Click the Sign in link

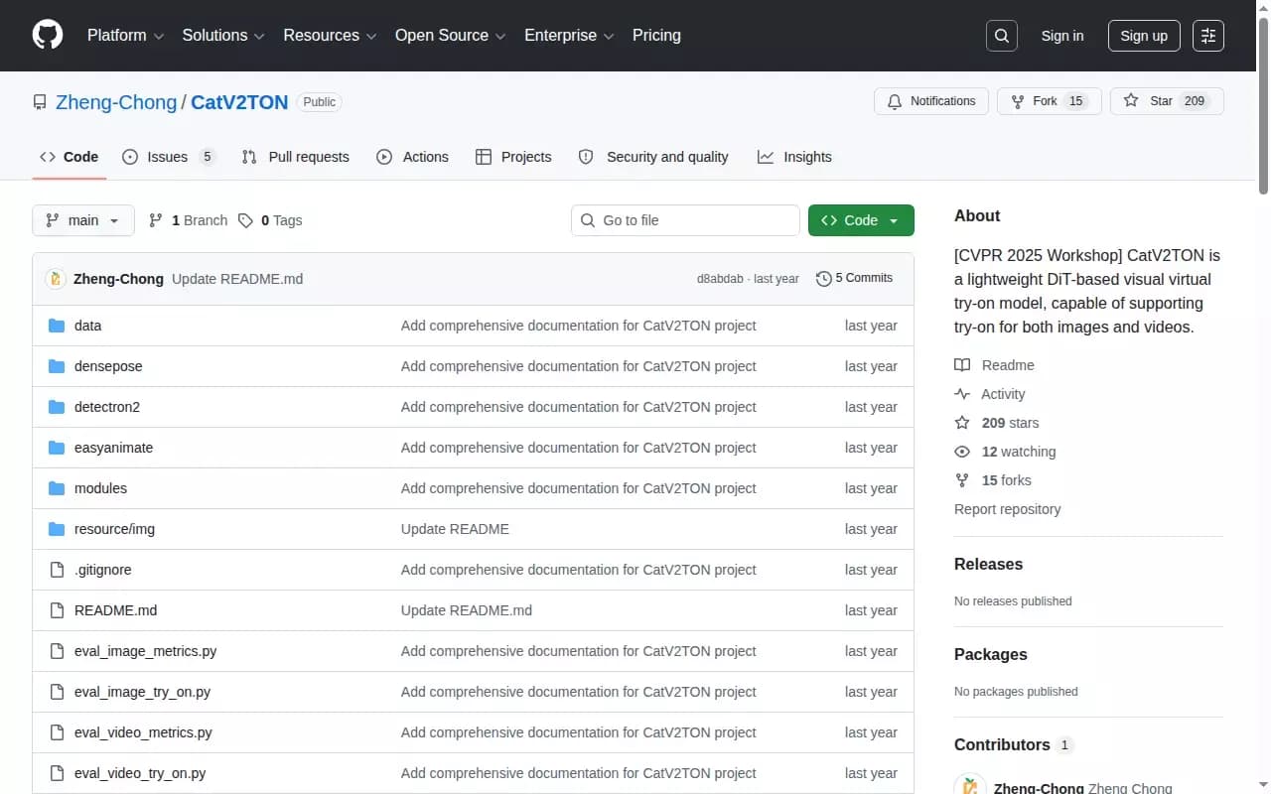click(1062, 36)
